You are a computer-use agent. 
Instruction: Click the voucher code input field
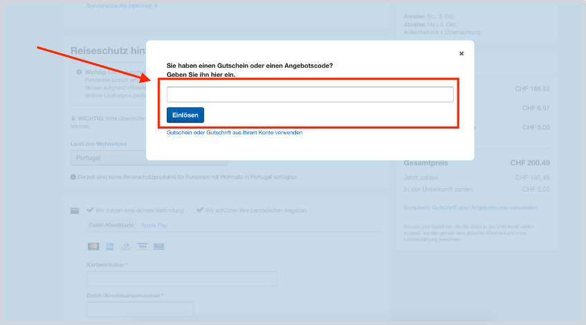pos(310,94)
